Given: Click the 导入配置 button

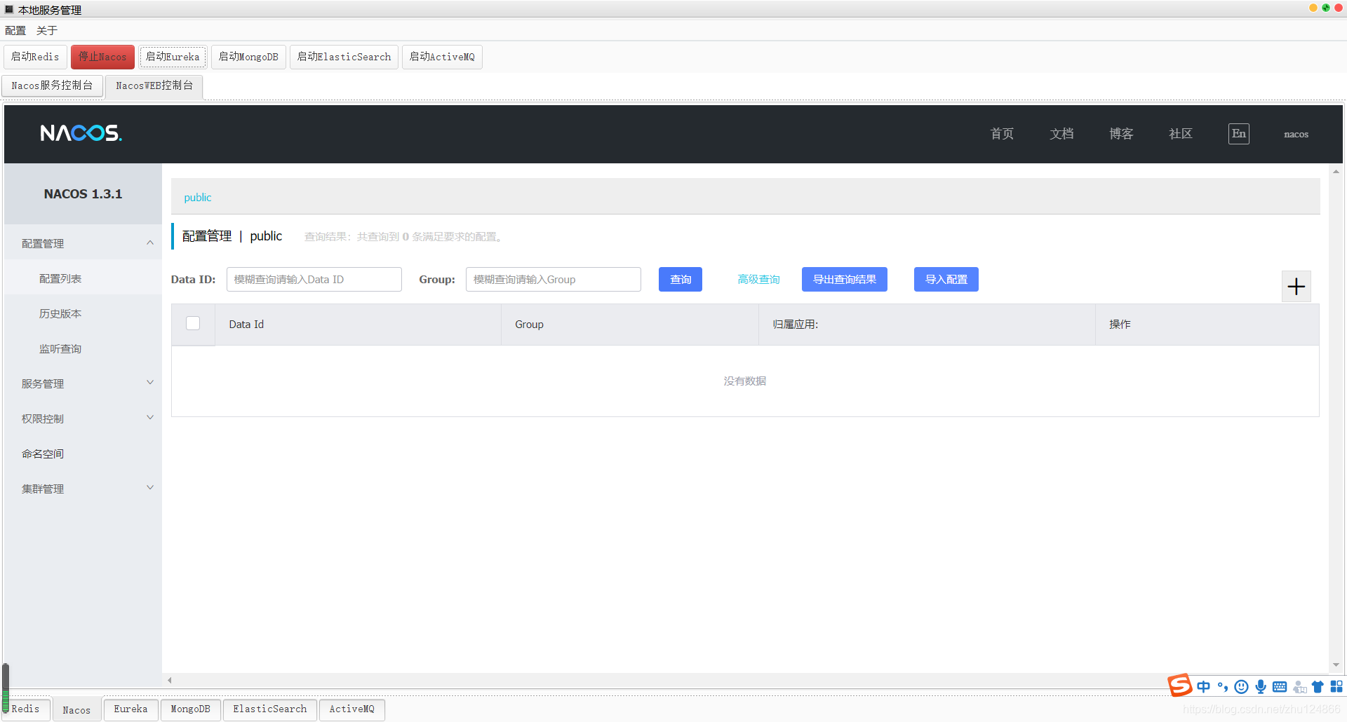Looking at the screenshot, I should (946, 279).
